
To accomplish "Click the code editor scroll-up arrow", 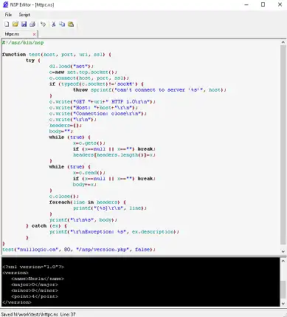I will coord(283,42).
